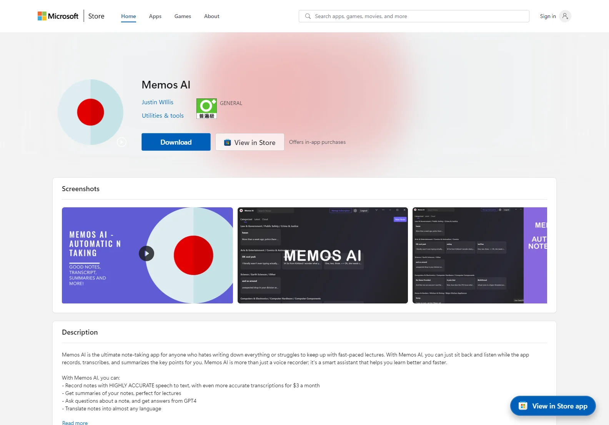Click the Sign in link
Viewport: 609px width, 425px height.
[x=547, y=16]
